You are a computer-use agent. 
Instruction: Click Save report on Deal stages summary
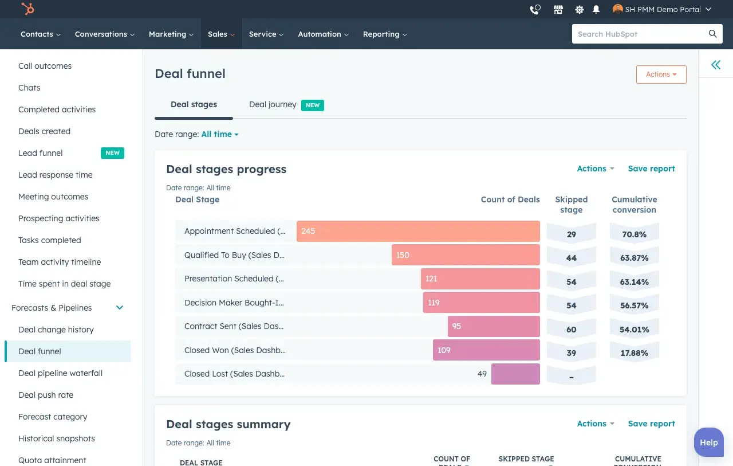pyautogui.click(x=651, y=424)
